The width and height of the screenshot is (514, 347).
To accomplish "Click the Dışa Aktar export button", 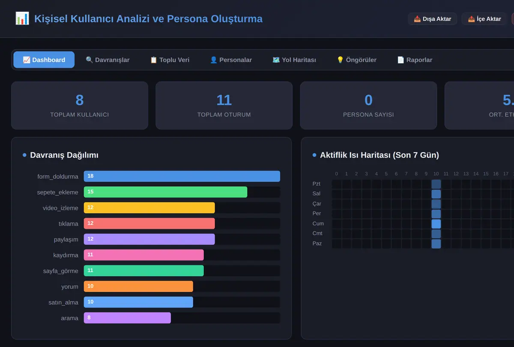I will [x=432, y=19].
